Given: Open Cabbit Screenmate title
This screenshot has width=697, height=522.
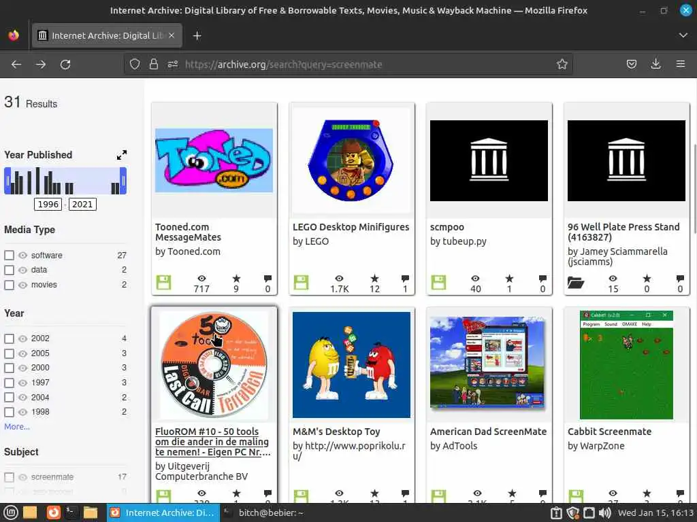Looking at the screenshot, I should [609, 432].
